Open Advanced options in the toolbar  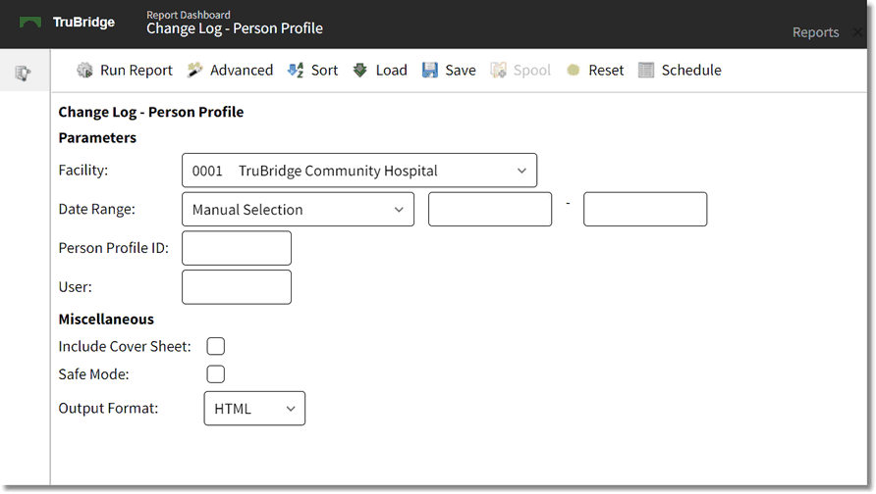pos(195,71)
